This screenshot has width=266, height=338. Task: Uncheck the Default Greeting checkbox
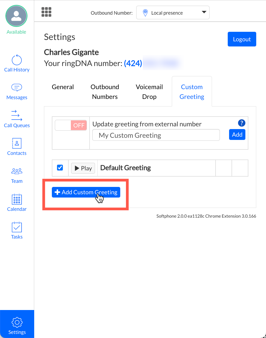tap(60, 168)
